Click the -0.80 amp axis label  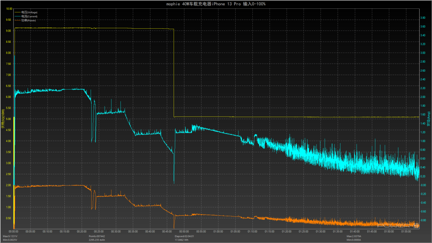coord(423,221)
